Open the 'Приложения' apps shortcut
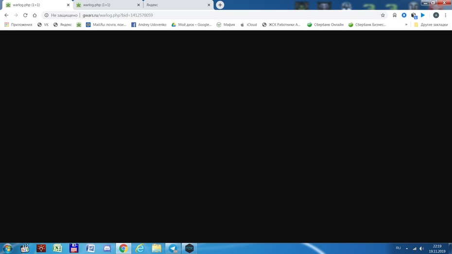Screen dimensions: 452x254 [18, 24]
